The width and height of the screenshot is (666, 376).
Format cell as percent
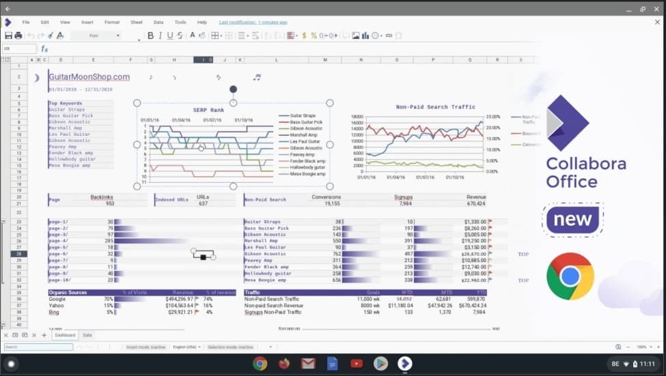click(314, 35)
